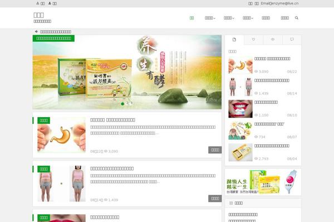Select the first green slider dot

[x=122, y=104]
